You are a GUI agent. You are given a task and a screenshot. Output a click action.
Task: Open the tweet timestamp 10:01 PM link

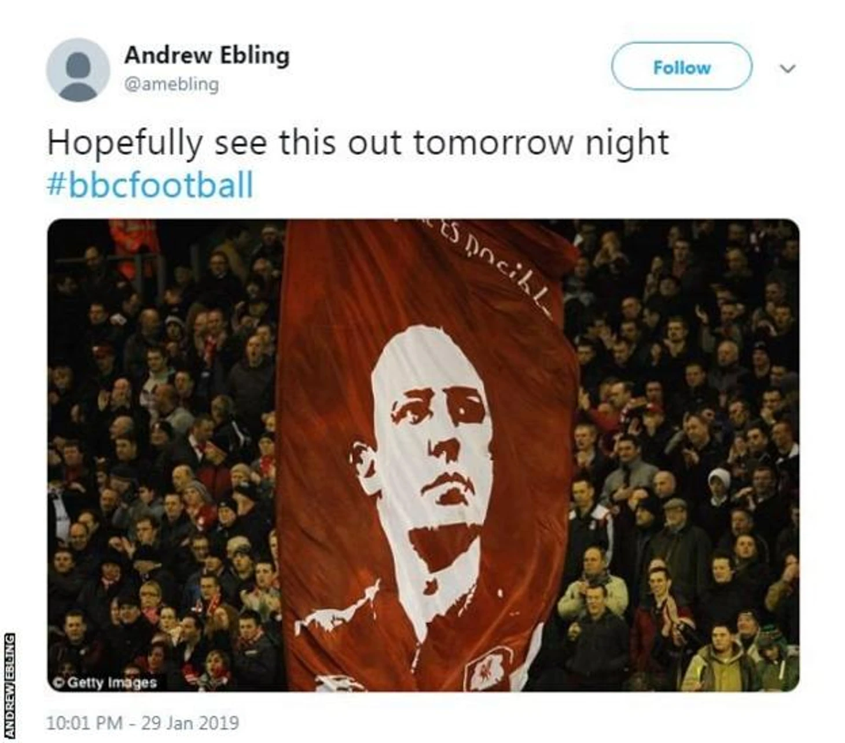pyautogui.click(x=84, y=723)
